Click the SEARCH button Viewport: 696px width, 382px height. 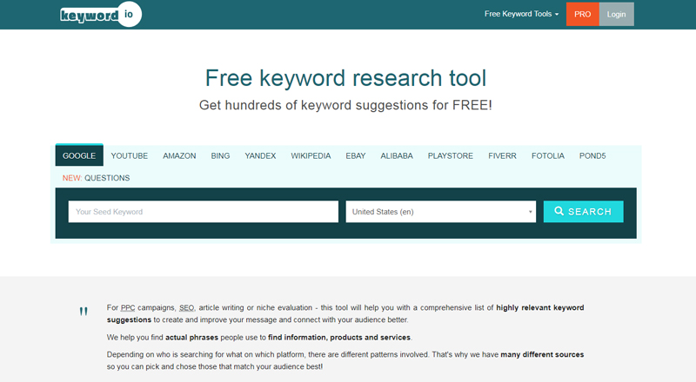tap(583, 212)
